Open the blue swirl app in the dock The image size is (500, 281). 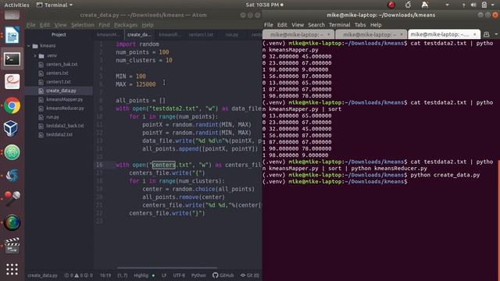click(x=12, y=176)
